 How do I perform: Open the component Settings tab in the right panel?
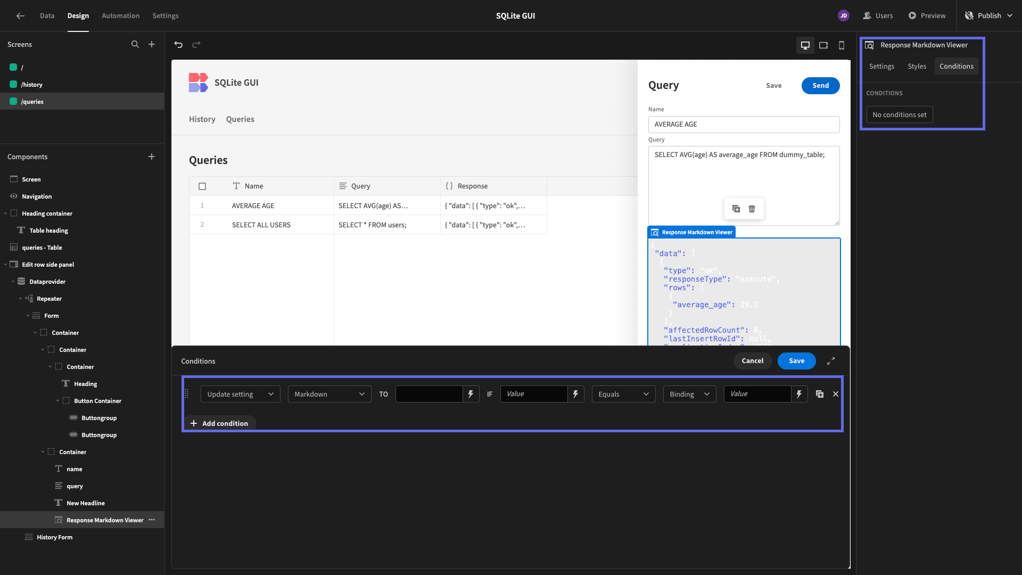[882, 66]
